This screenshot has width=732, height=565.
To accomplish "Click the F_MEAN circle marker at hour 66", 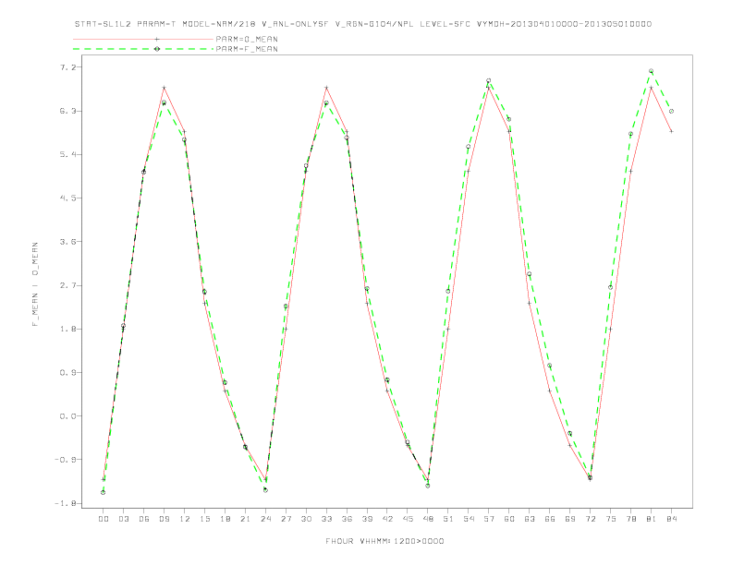I will pyautogui.click(x=550, y=366).
